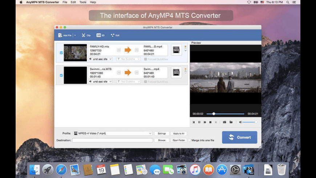Click the orange conversion arrow for Swimmi...ns.MTS
Screen dimensions: 316x178
pos(127,73)
